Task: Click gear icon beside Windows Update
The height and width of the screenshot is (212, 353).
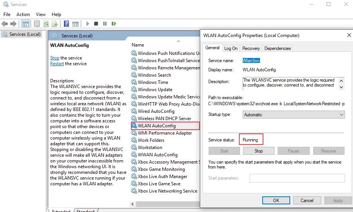Action: (x=134, y=89)
